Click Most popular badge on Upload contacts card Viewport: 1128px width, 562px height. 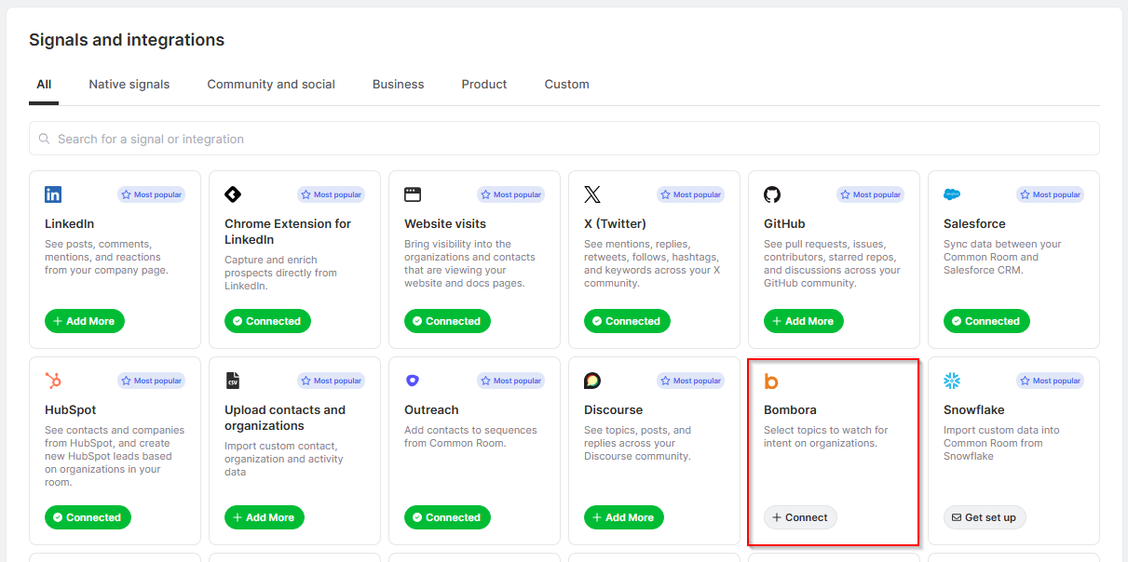tap(331, 381)
